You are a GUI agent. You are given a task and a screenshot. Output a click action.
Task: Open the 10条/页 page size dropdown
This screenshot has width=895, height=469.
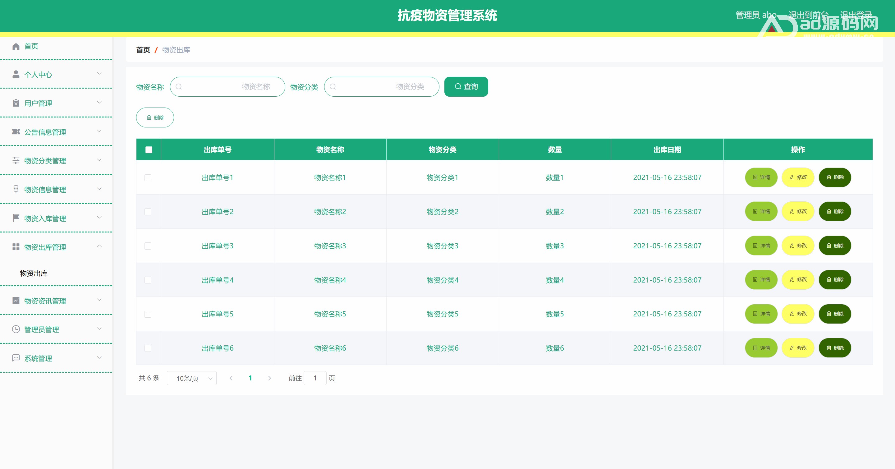[x=191, y=378]
